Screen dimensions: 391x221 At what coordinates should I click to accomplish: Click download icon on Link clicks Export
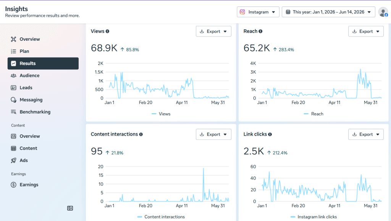coord(354,135)
